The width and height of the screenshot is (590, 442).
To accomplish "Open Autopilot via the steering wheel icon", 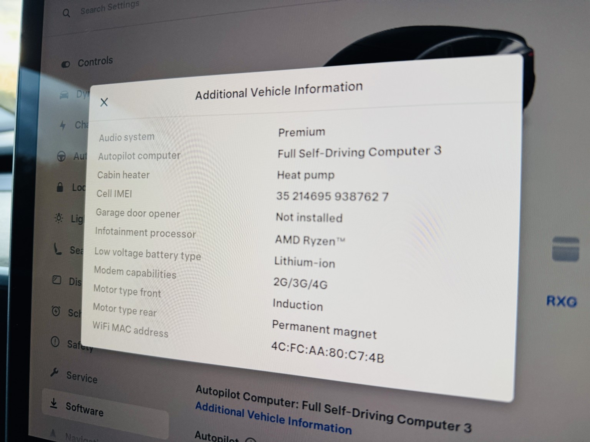I will pyautogui.click(x=61, y=157).
